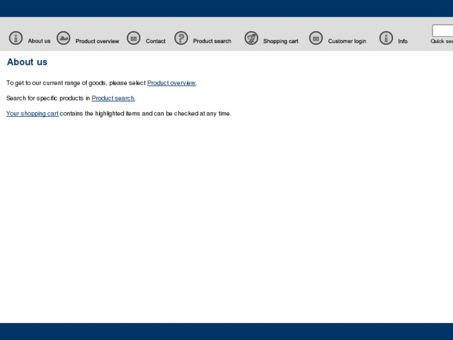This screenshot has height=340, width=453.
Task: Open the About us menu item
Action: 39,41
